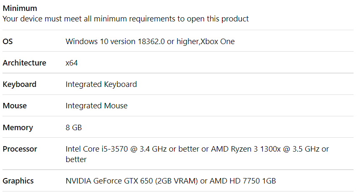
Task: Select the Memory row label
Action: 18,127
